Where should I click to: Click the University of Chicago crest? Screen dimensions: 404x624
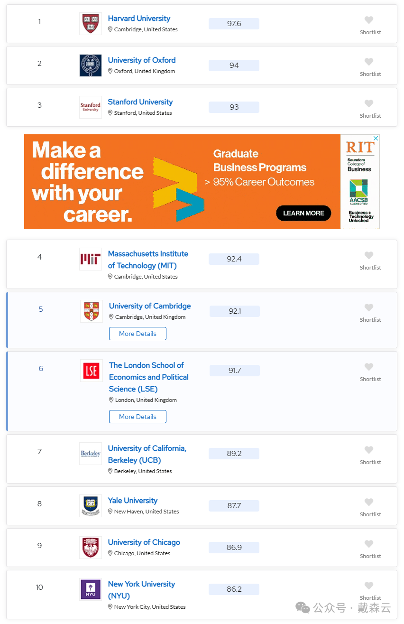[91, 548]
